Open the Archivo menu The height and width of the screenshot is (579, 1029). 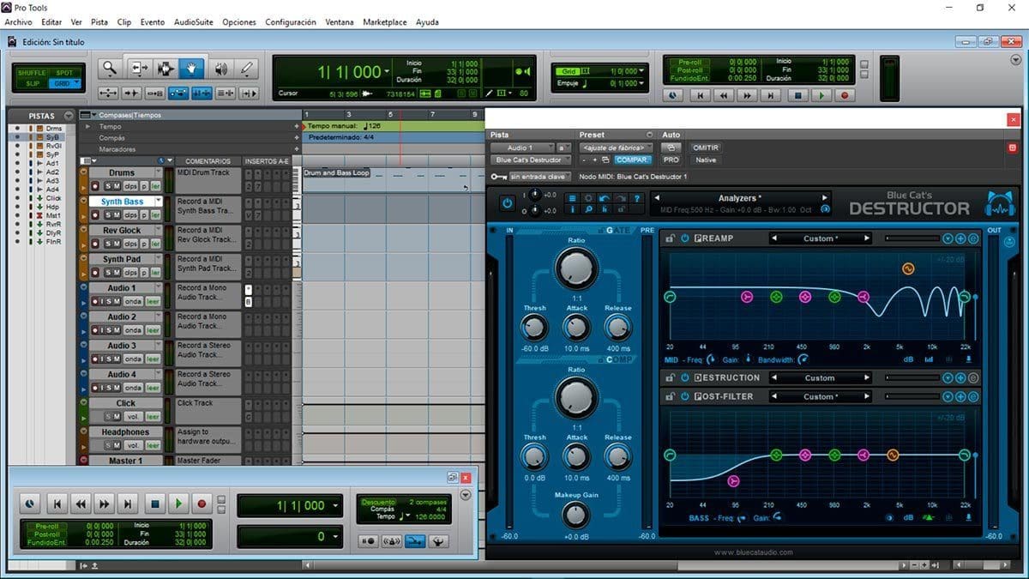[19, 21]
